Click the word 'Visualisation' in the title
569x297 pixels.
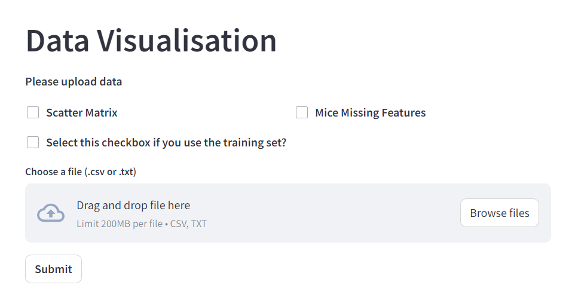tap(187, 41)
